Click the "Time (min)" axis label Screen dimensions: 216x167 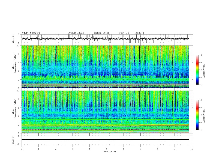109,151
